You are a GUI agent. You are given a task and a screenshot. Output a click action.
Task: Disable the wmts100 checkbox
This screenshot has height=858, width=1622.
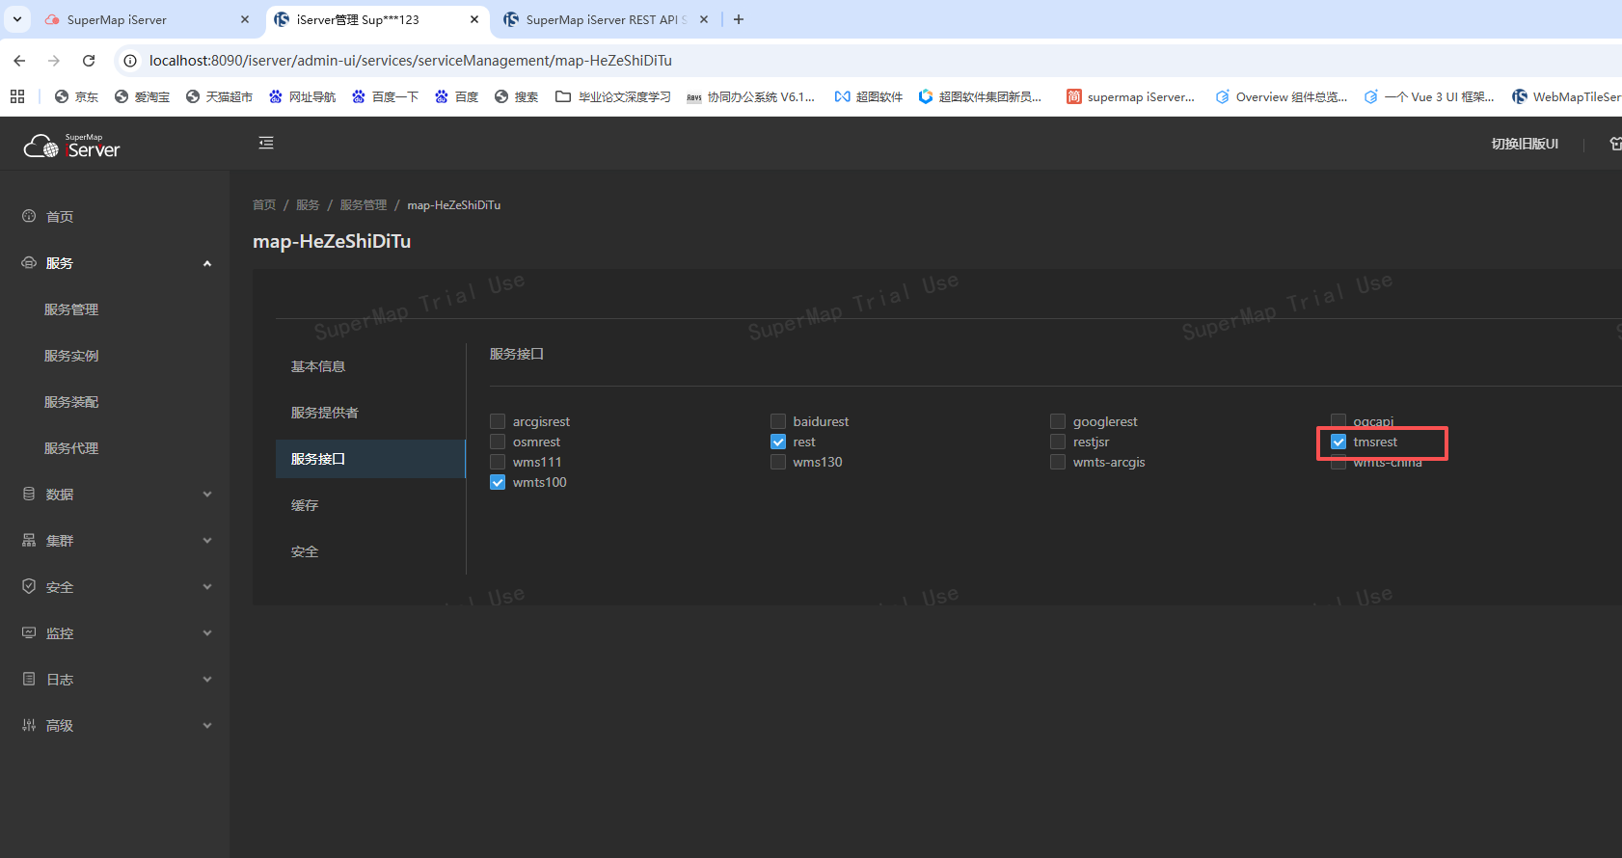click(498, 482)
